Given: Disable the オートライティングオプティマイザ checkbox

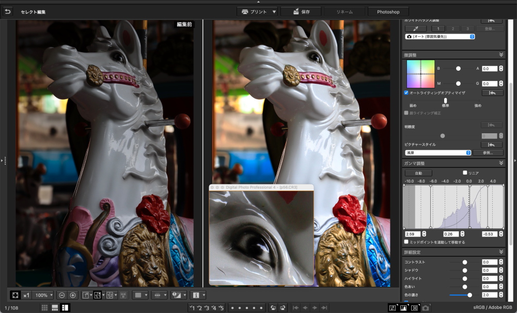Looking at the screenshot, I should [x=406, y=93].
